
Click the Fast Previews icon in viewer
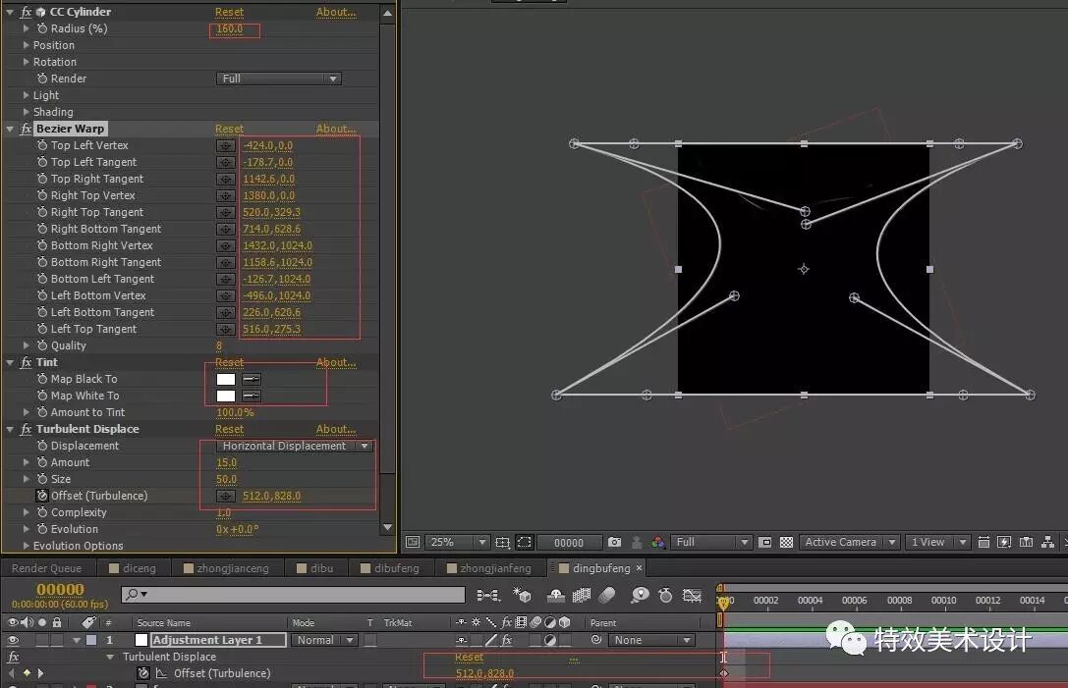click(x=1004, y=543)
